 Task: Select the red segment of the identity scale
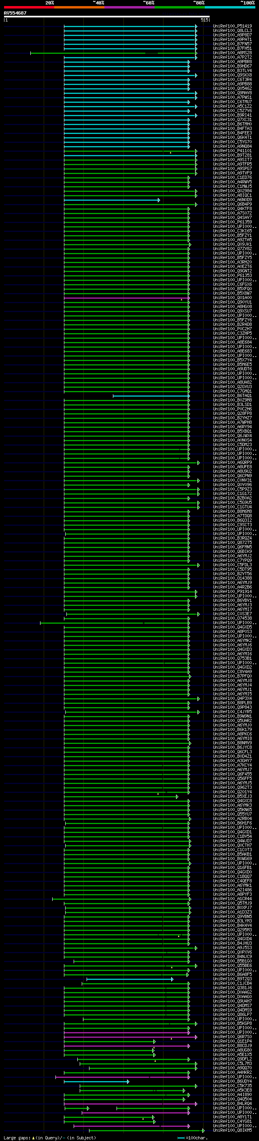pos(29,8)
